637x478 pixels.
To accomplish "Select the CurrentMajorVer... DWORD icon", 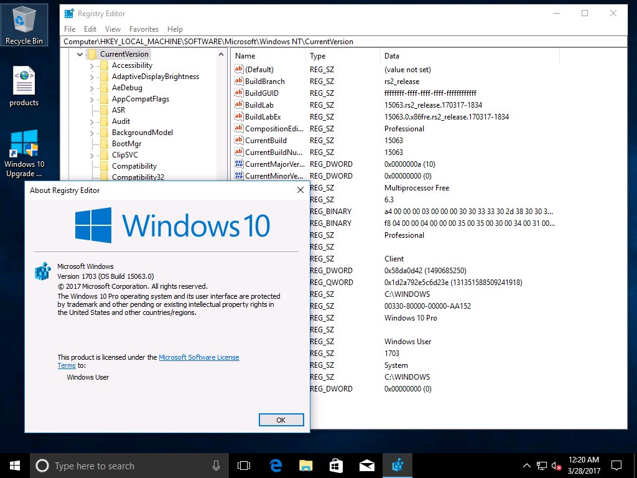I will pyautogui.click(x=239, y=164).
